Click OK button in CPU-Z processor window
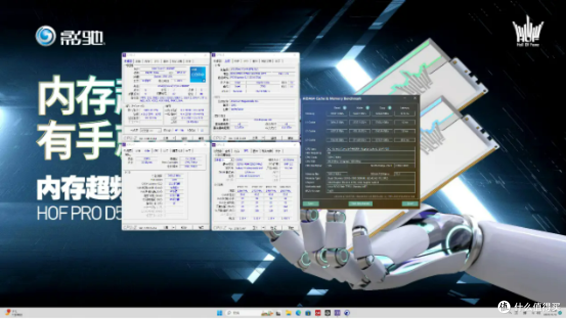The height and width of the screenshot is (319, 566). 201,138
